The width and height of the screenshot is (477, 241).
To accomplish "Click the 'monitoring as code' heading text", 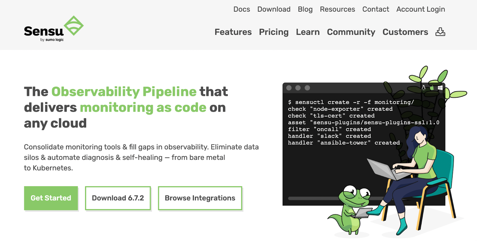I will (143, 107).
